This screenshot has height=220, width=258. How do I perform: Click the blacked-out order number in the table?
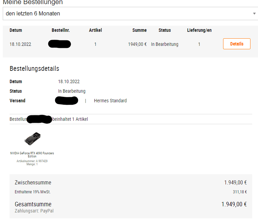(60, 44)
